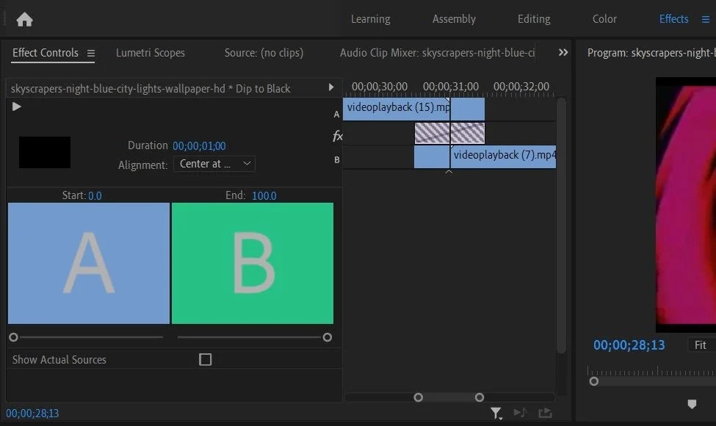Select the fx badge on the transition track
The height and width of the screenshot is (426, 716).
click(337, 135)
